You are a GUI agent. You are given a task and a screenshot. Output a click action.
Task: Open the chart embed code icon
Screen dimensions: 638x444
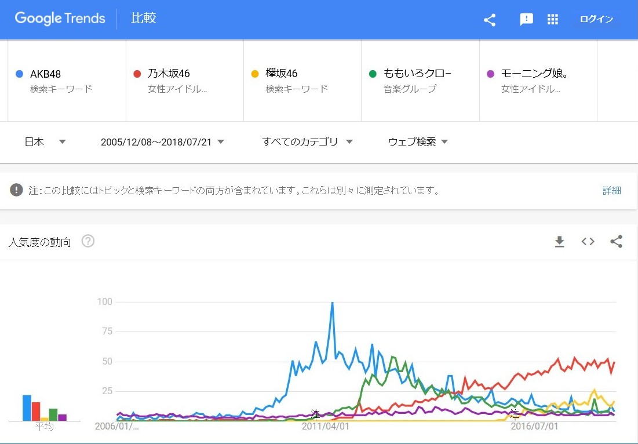[x=588, y=242]
